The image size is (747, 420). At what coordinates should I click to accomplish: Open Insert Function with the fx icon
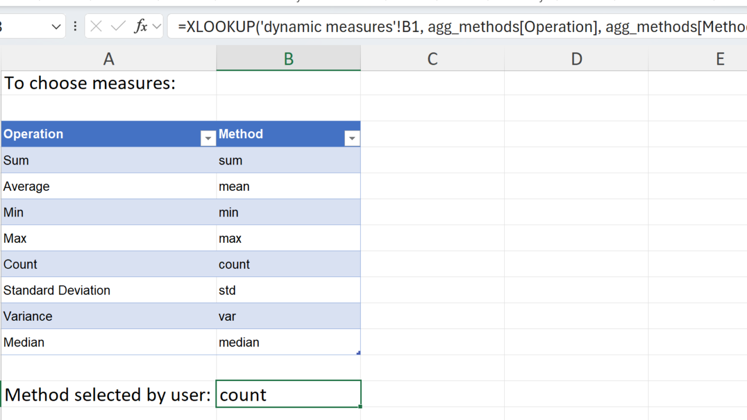coord(141,26)
